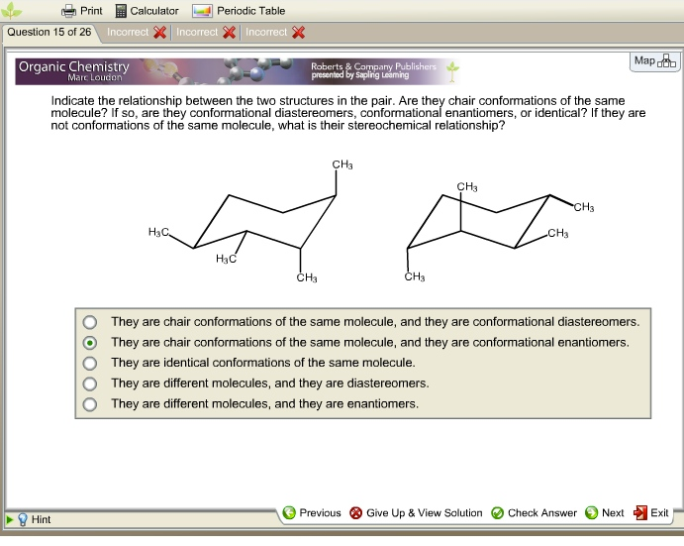Click the left chair conformation structure
Viewport: 684px width, 546px height.
[x=250, y=222]
